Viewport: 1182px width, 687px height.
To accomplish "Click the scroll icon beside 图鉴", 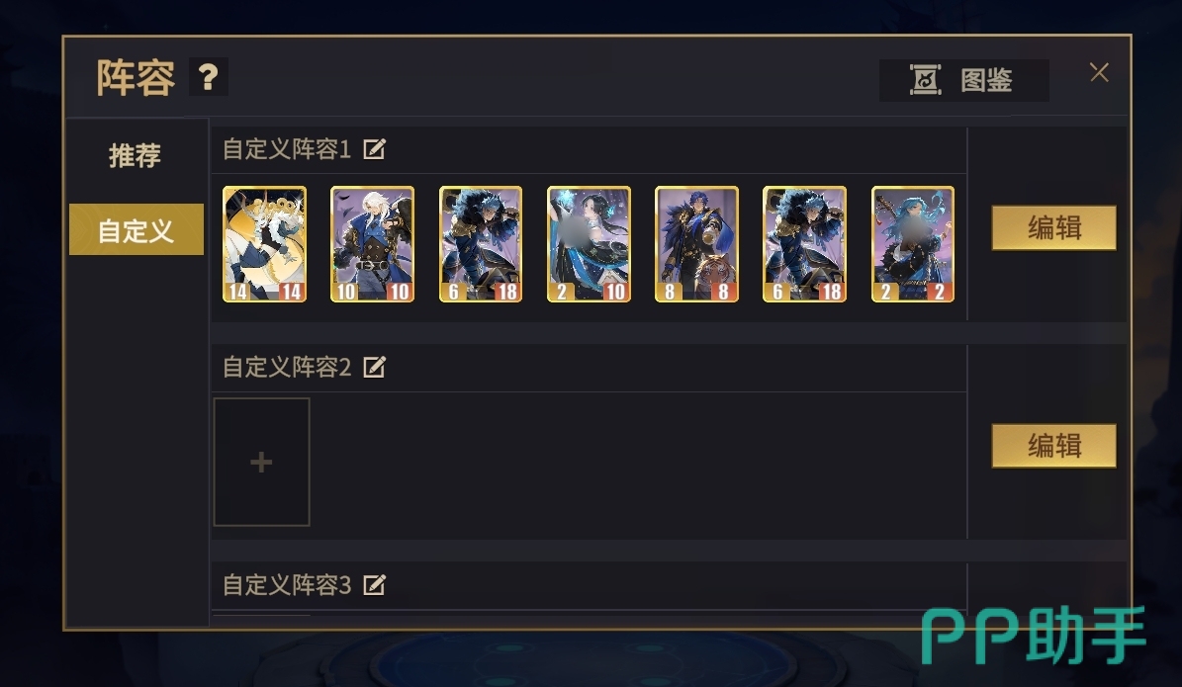I will tap(925, 80).
